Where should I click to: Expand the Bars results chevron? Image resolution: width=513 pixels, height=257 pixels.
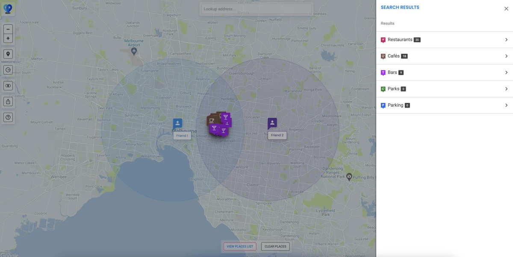click(506, 73)
